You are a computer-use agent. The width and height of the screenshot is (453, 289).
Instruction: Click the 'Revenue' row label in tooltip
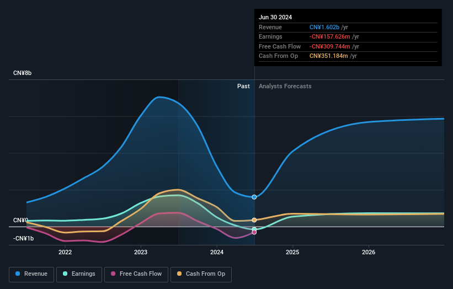pos(270,27)
